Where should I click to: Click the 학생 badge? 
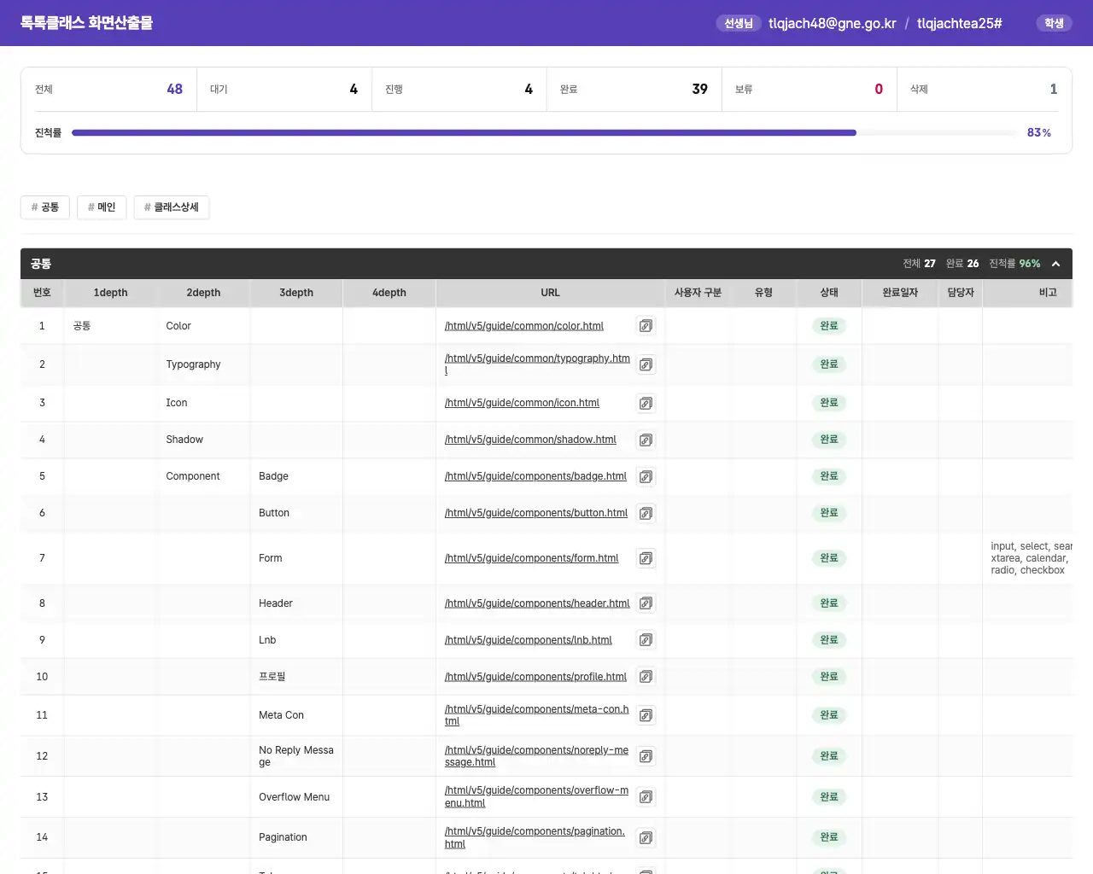tap(1055, 23)
